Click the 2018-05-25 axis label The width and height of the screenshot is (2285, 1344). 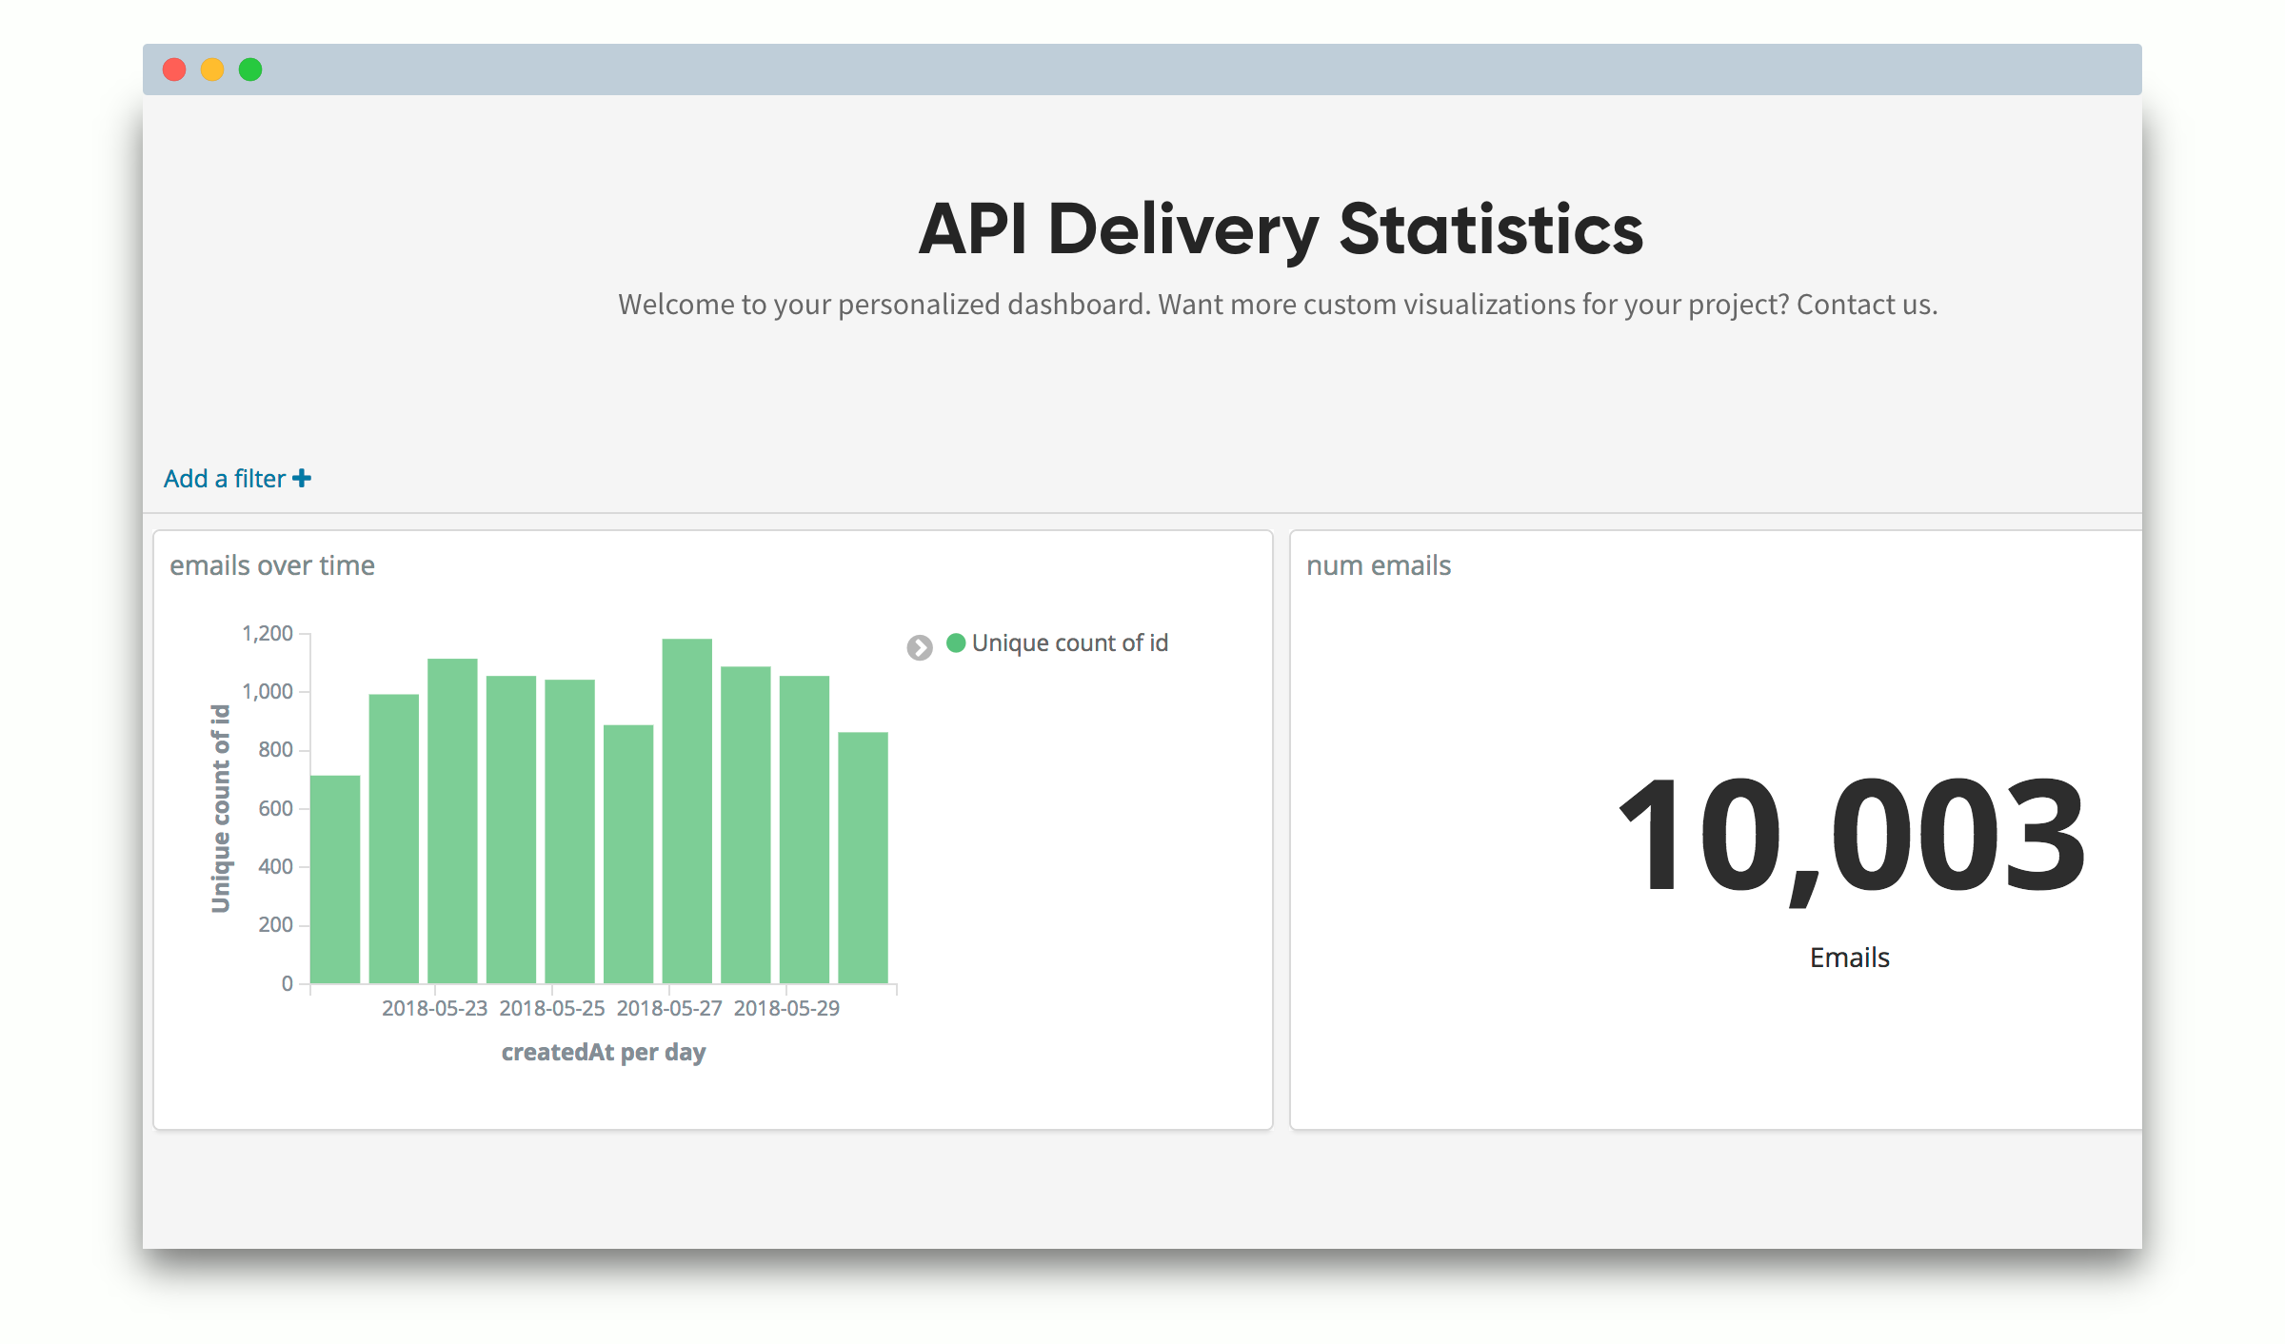tap(551, 1008)
